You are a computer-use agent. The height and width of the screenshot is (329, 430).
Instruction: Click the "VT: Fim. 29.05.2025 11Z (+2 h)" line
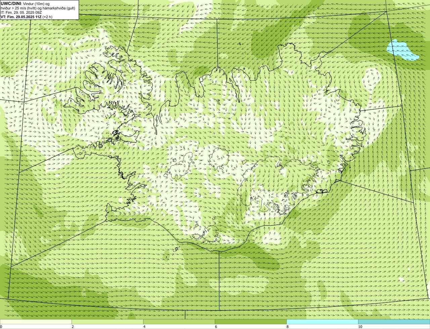coord(27,17)
